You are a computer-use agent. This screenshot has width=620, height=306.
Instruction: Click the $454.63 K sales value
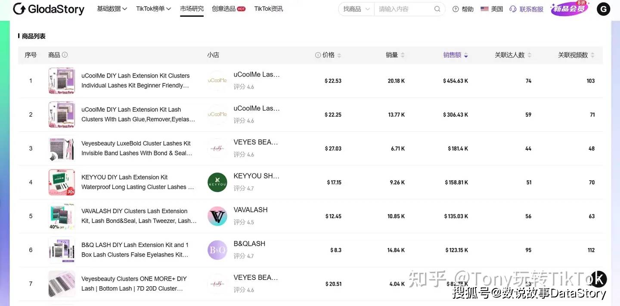pos(456,81)
